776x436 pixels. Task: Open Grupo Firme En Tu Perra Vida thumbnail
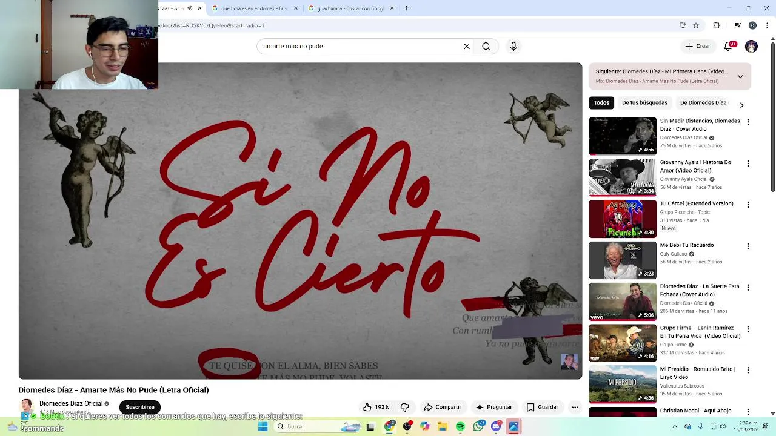[623, 343]
